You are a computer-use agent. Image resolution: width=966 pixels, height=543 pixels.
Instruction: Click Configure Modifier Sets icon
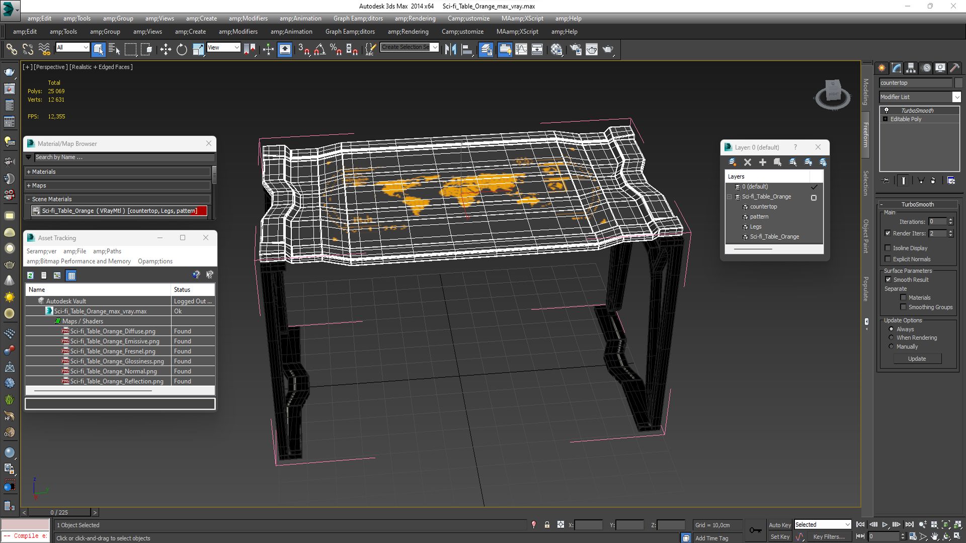pos(951,180)
